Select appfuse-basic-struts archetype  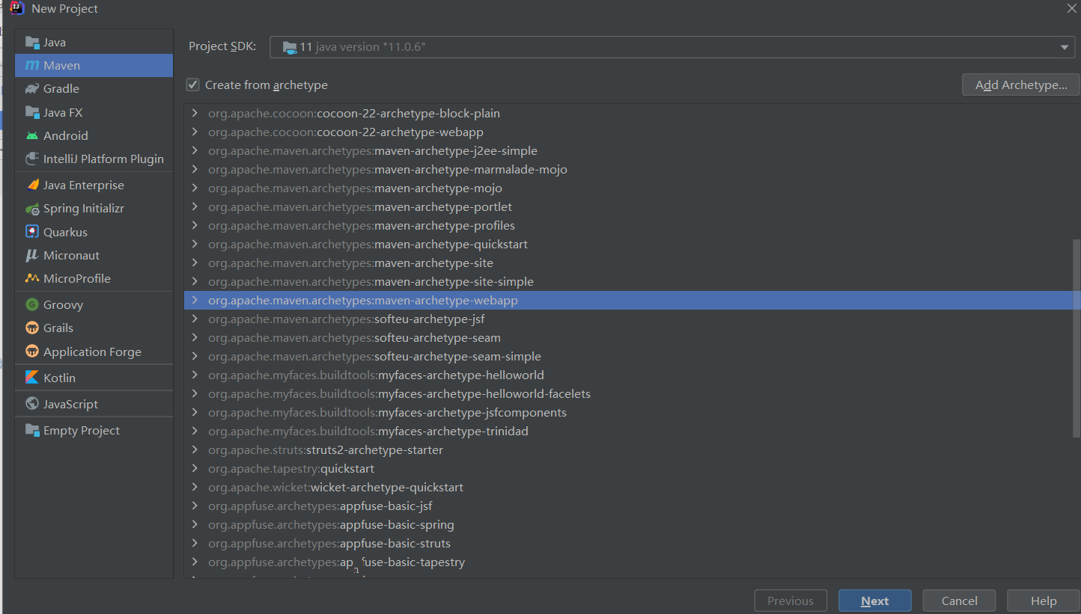[628, 544]
